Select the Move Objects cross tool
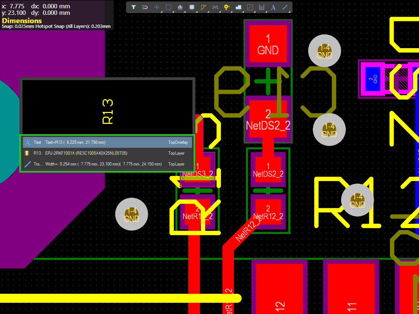This screenshot has width=419, height=314. click(x=157, y=7)
